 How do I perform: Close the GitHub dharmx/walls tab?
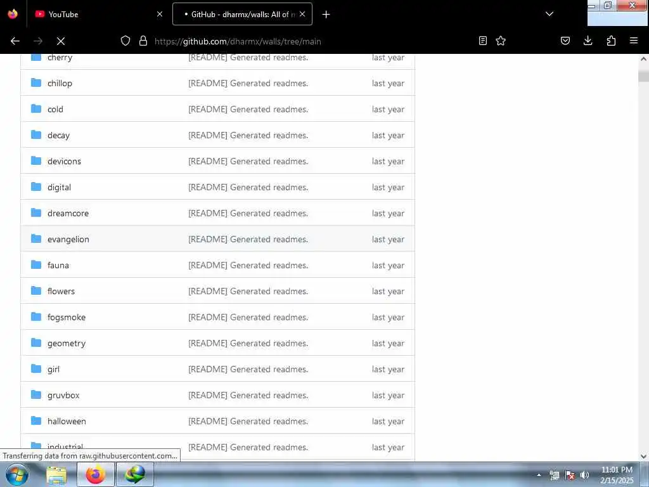[302, 14]
